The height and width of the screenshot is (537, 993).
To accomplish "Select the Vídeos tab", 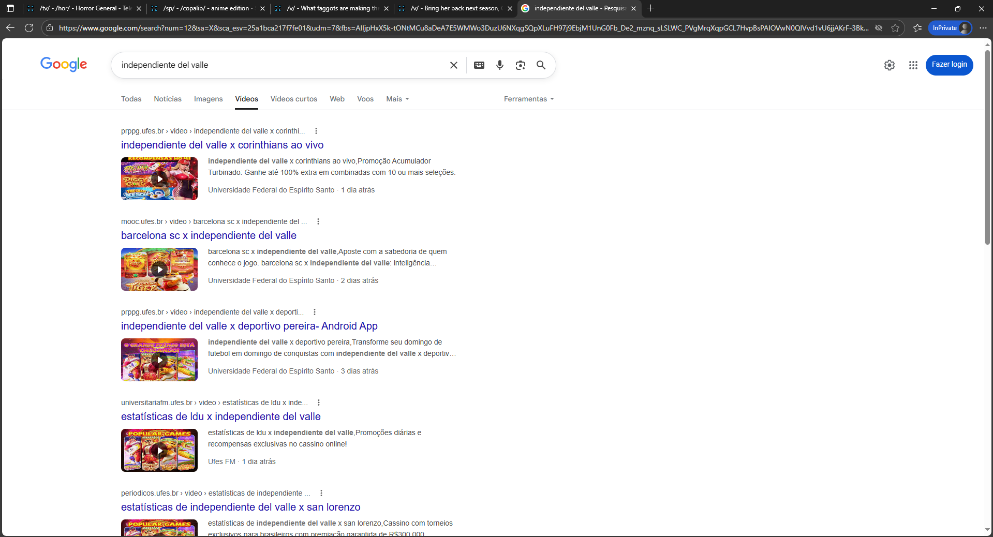I will (246, 99).
